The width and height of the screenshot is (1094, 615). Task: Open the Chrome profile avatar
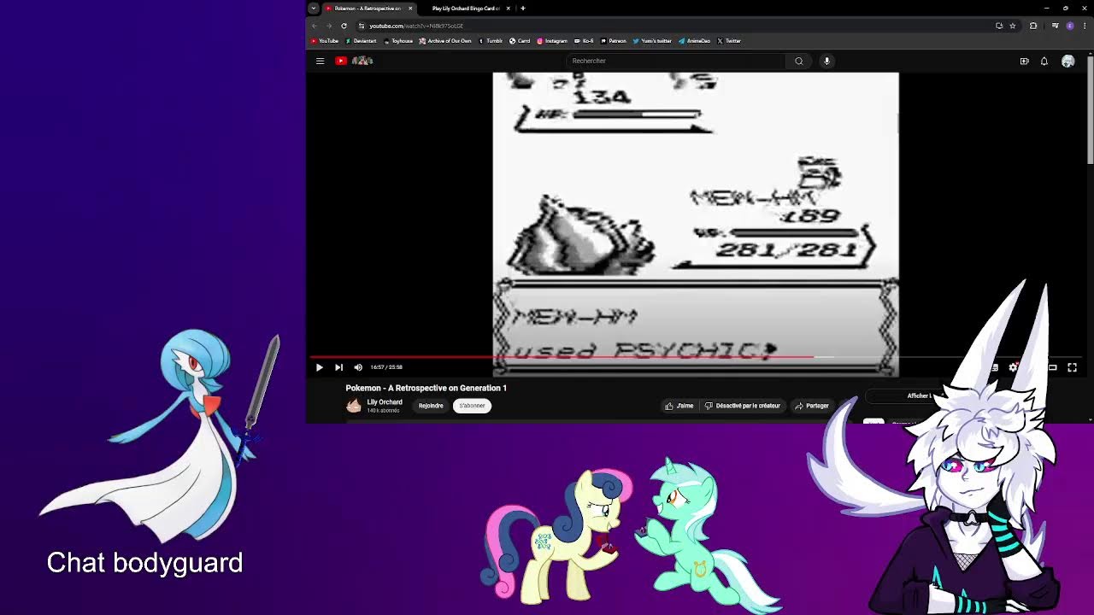tap(1070, 26)
